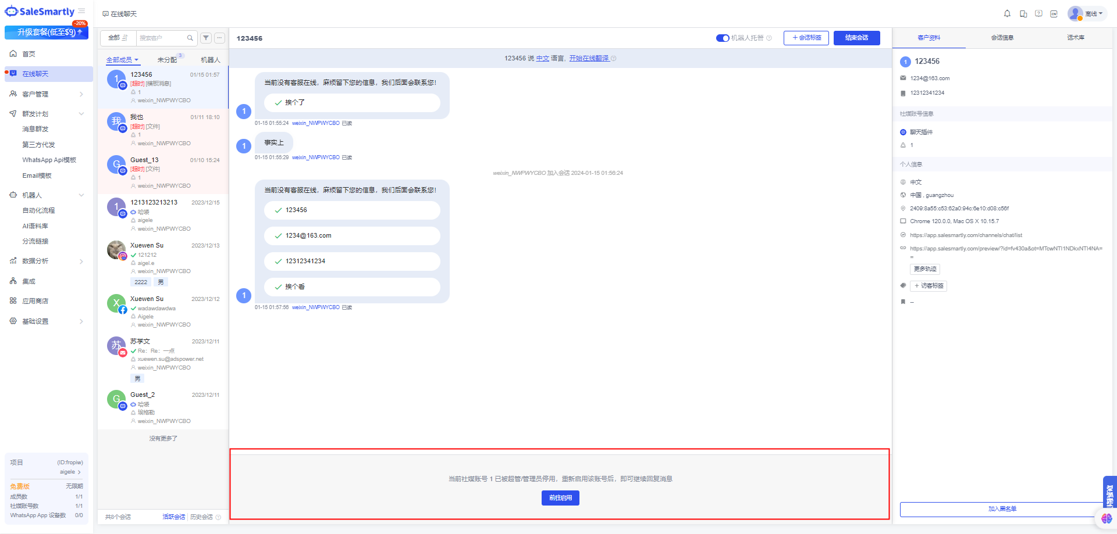
Task: Click the 应用商店 app store icon
Action: [x=13, y=301]
